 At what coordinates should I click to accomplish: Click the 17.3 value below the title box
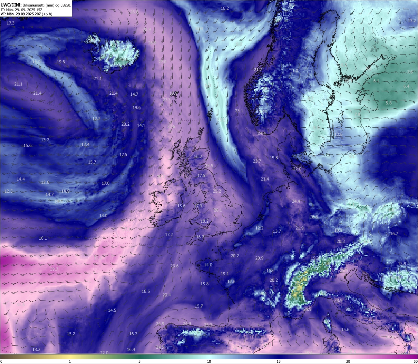11,23
